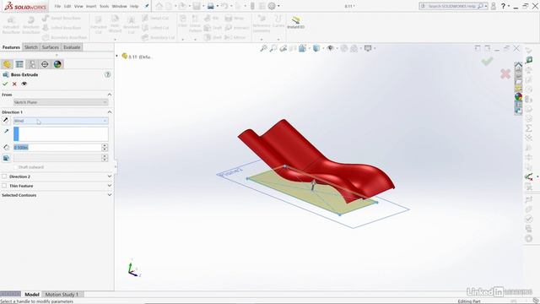Click the extrude direction arrow handle in the viewport
The image size is (540, 304).
pos(313,185)
